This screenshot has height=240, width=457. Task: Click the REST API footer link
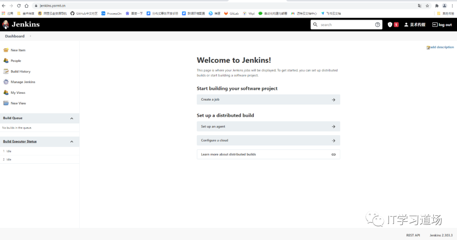[x=413, y=235]
